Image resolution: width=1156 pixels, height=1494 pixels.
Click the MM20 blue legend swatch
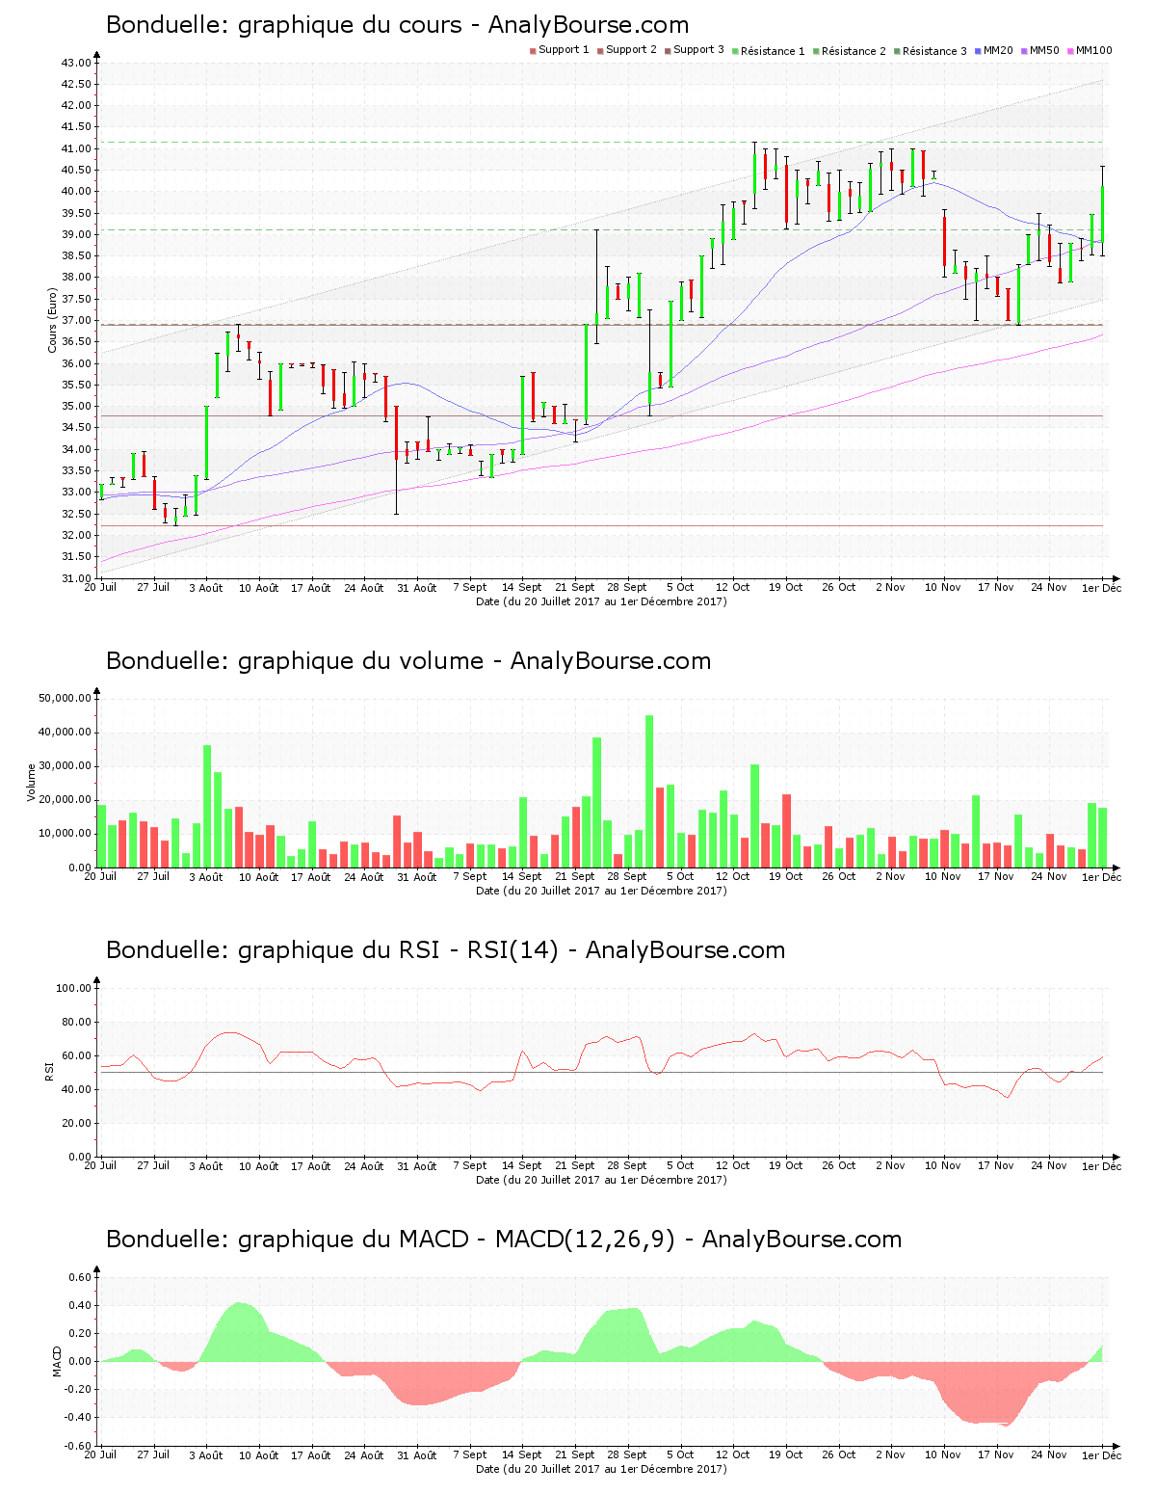click(x=978, y=51)
